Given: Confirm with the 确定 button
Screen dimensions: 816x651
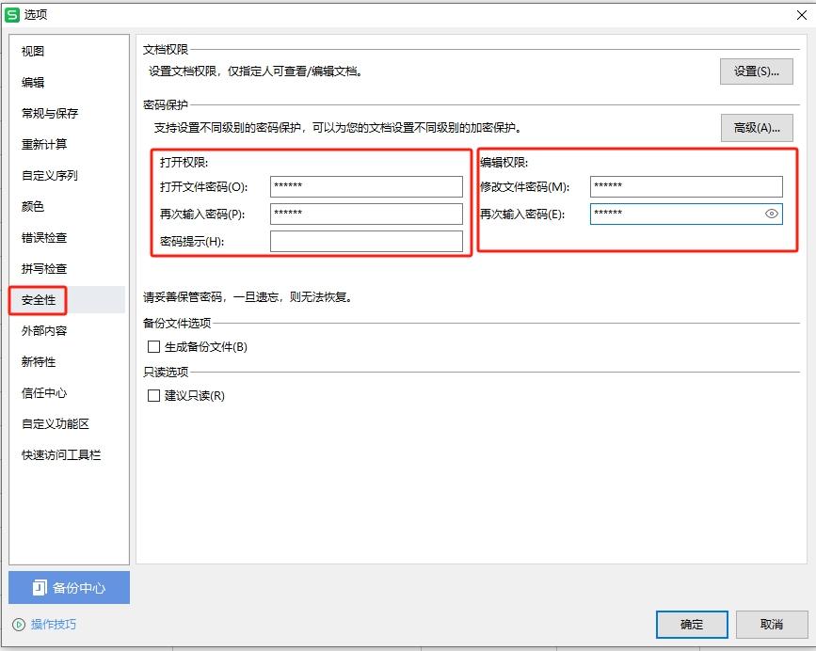Looking at the screenshot, I should tap(692, 624).
